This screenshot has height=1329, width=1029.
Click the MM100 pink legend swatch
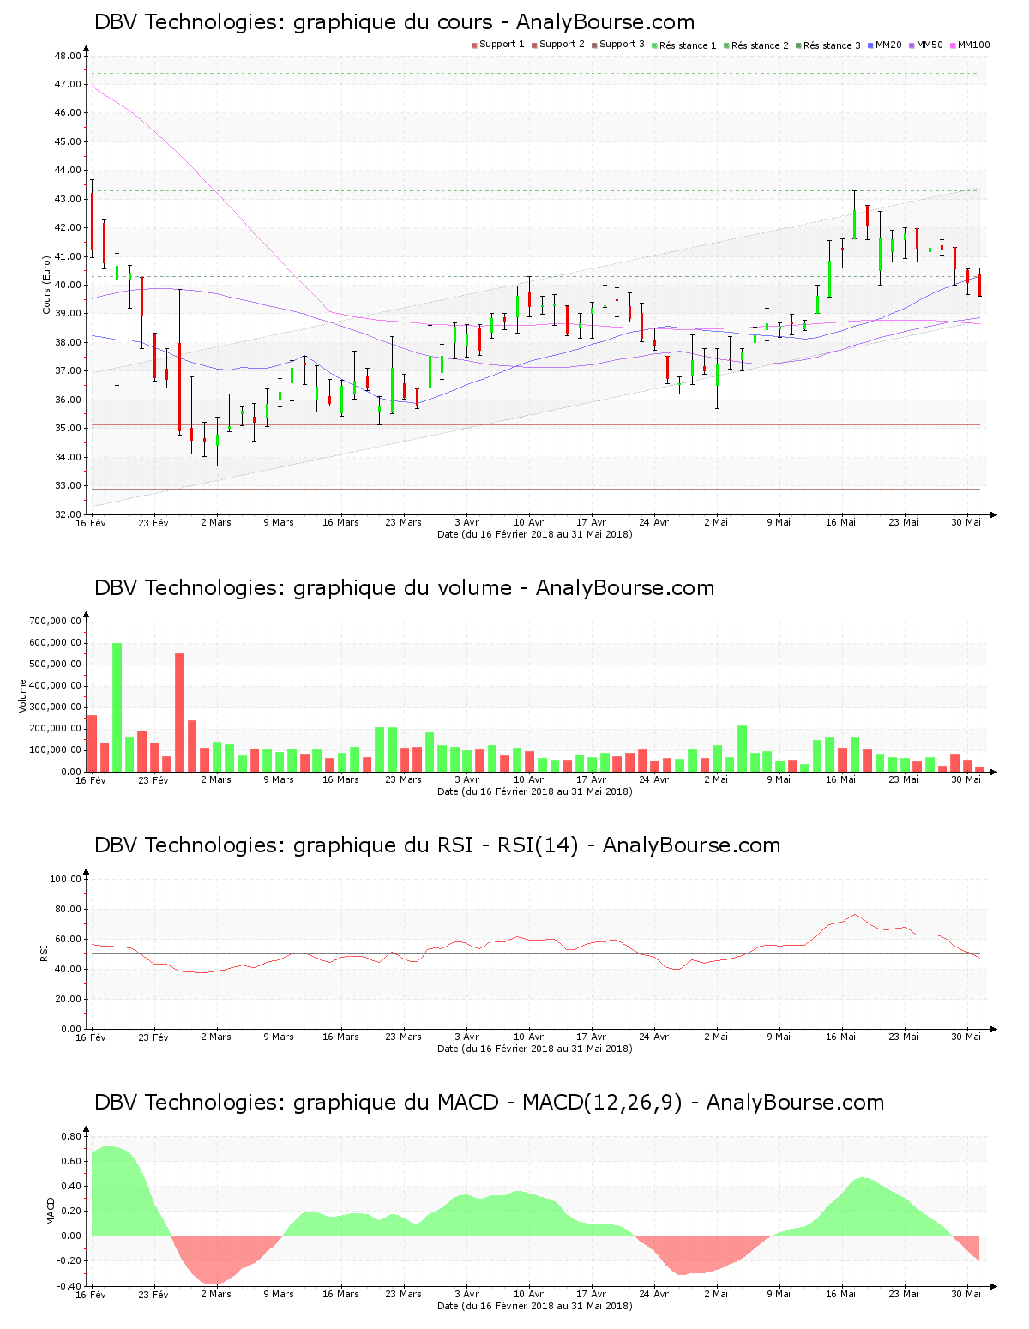point(953,45)
